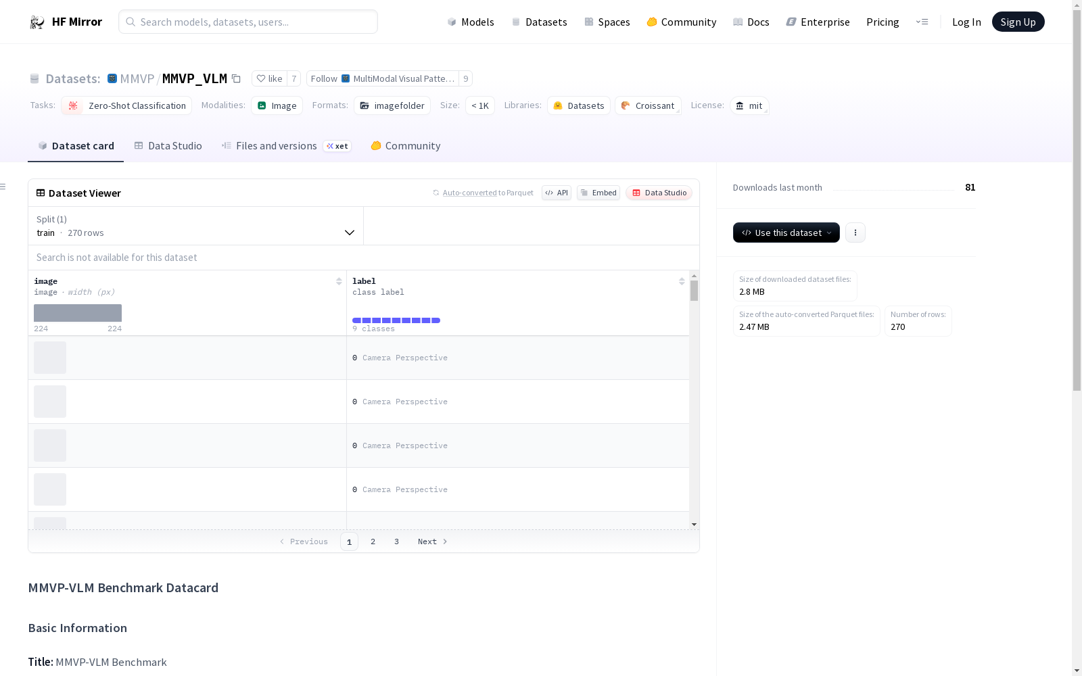Screen dimensions: 1082x676
Task: Click the Croissant library tag
Action: pyautogui.click(x=648, y=105)
